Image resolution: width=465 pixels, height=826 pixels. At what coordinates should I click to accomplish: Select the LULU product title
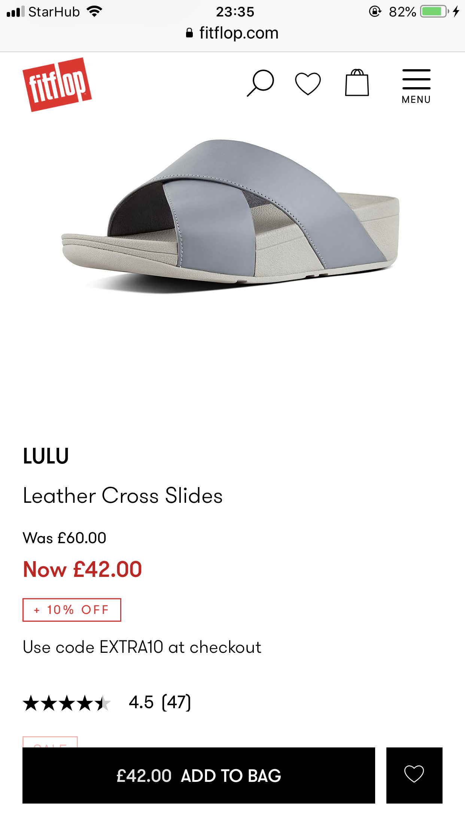[46, 456]
